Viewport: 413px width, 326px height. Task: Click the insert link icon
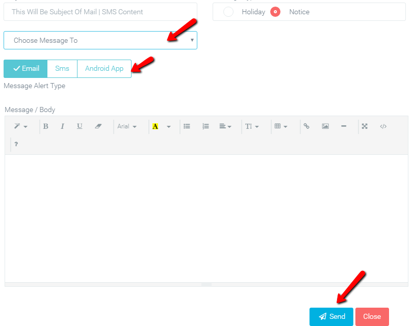pyautogui.click(x=306, y=126)
